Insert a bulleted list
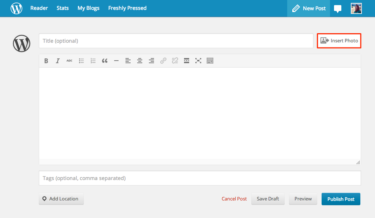375x218 pixels. tap(81, 61)
